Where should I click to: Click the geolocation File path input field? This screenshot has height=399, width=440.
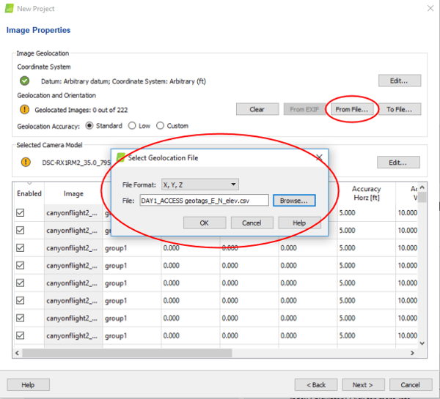204,200
